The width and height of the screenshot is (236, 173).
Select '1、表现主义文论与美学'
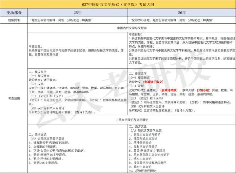click(145, 134)
